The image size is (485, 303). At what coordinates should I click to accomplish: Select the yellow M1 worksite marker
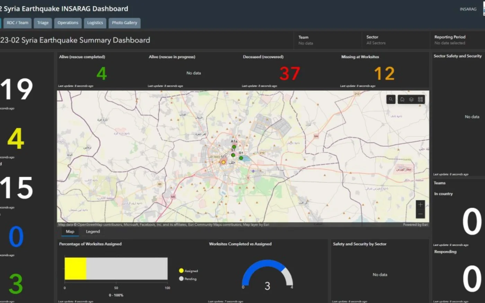coord(223,162)
